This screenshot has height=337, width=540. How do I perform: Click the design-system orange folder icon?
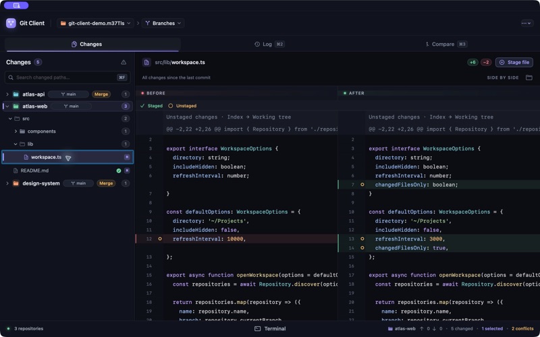[x=16, y=183]
